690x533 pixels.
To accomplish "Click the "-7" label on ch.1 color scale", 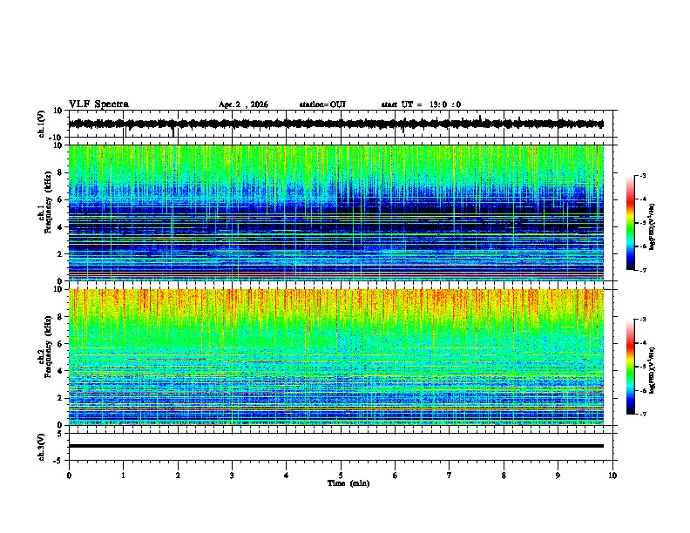I will pyautogui.click(x=642, y=270).
